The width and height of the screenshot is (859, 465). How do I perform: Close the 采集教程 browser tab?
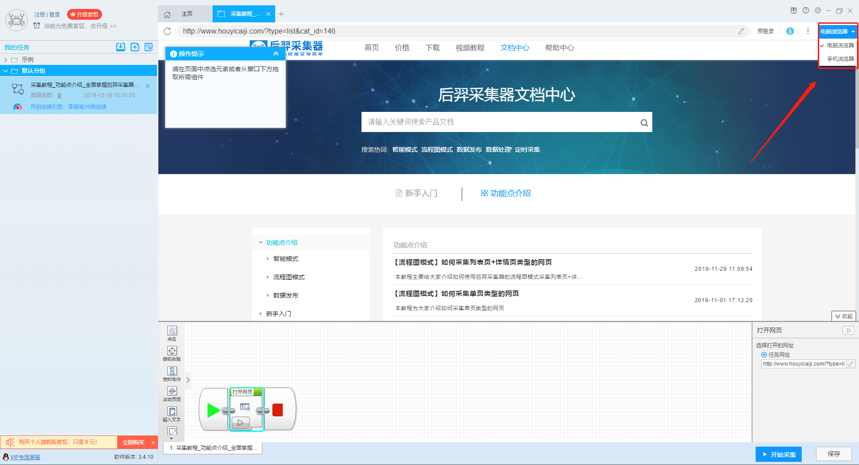(268, 14)
